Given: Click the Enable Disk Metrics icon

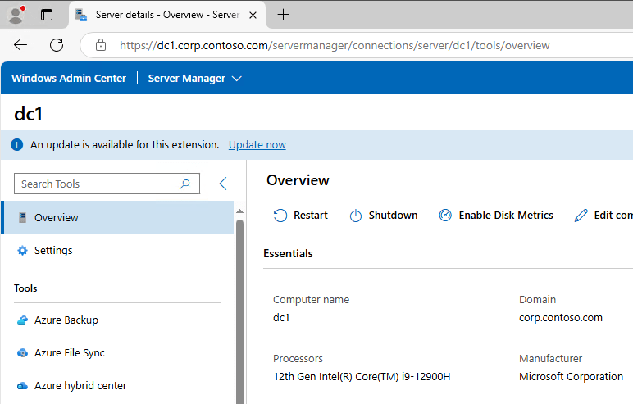Looking at the screenshot, I should click(x=445, y=216).
